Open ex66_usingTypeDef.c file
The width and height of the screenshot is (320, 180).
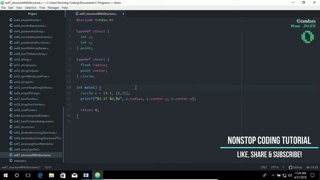(x=26, y=149)
